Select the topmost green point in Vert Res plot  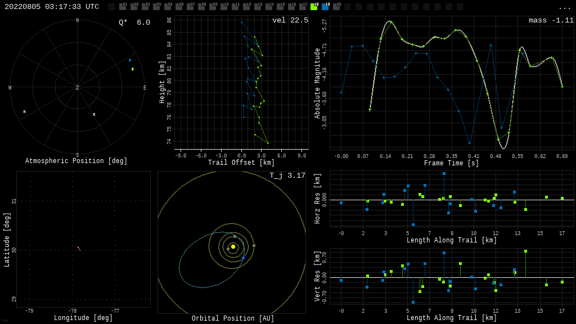click(x=525, y=251)
